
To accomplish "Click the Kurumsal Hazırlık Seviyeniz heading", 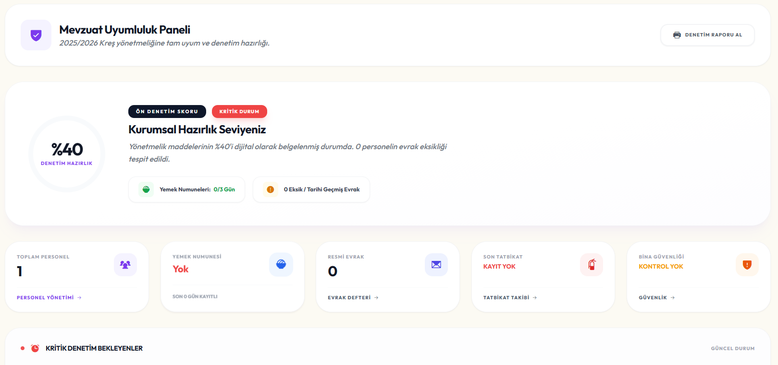I will [x=197, y=130].
